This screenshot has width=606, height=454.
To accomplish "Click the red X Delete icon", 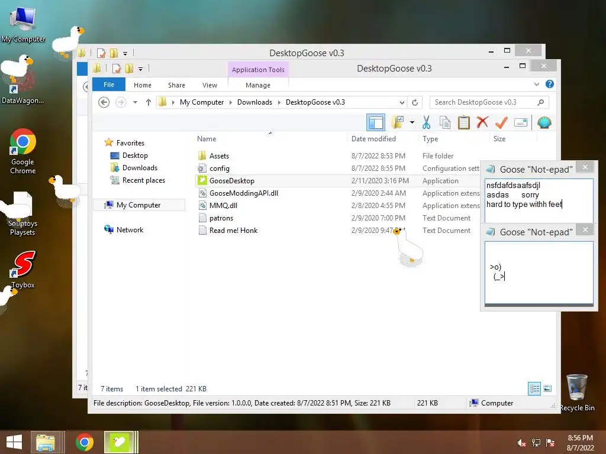I will pyautogui.click(x=482, y=122).
